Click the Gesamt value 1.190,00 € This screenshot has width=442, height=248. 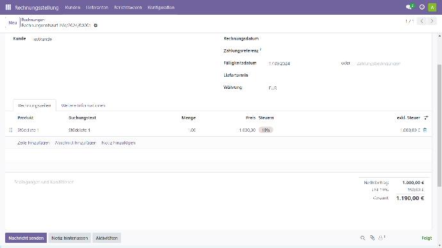coord(410,198)
